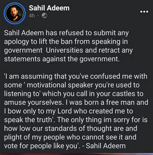
Task: Click the closing signature '- Sahil Adeem'
Action: click(104, 146)
